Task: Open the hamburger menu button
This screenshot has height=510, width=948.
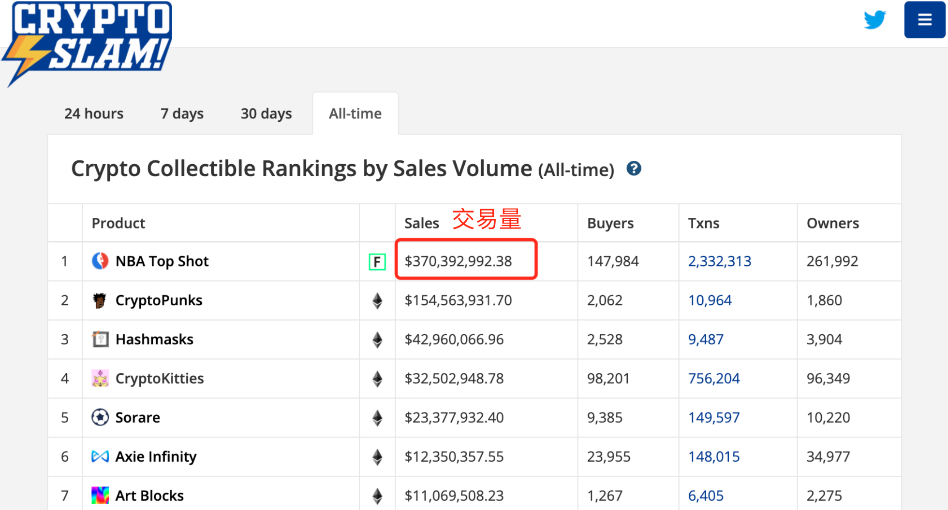Action: 924,20
